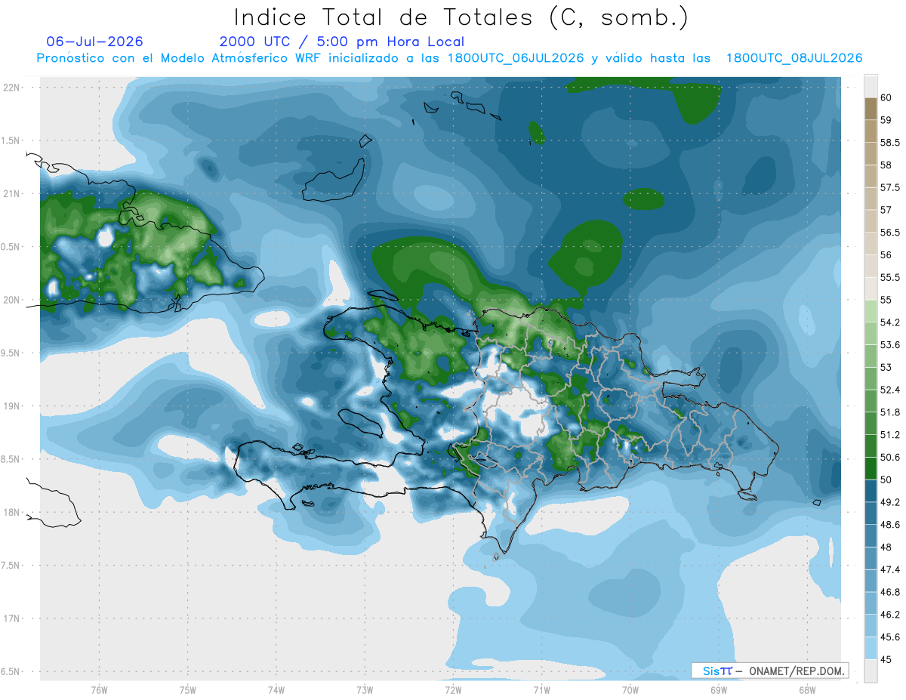The image size is (906, 700).
Task: Click the dark blue swatch between 49.2 and 50
Action: (x=871, y=491)
